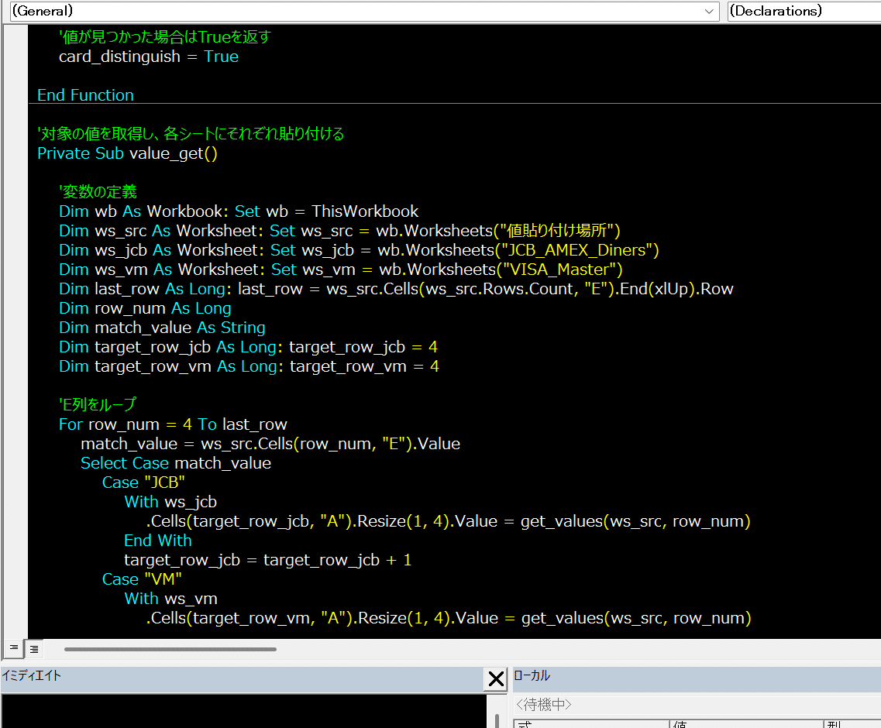
Task: Click the 'Dim row_num As Long' line
Action: [x=145, y=308]
